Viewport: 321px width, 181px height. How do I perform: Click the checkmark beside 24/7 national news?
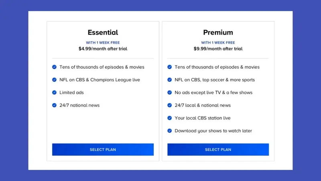click(55, 105)
